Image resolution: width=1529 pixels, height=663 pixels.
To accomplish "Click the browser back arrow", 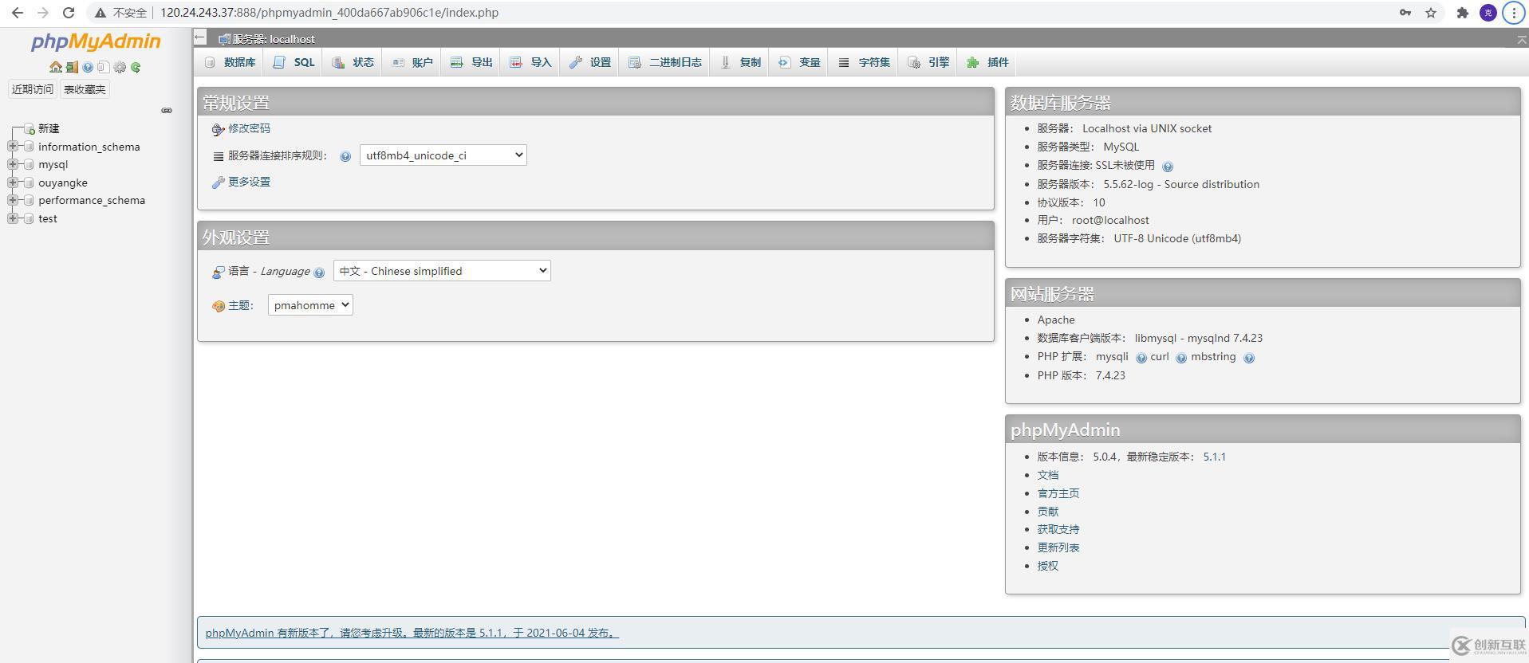I will pos(18,13).
